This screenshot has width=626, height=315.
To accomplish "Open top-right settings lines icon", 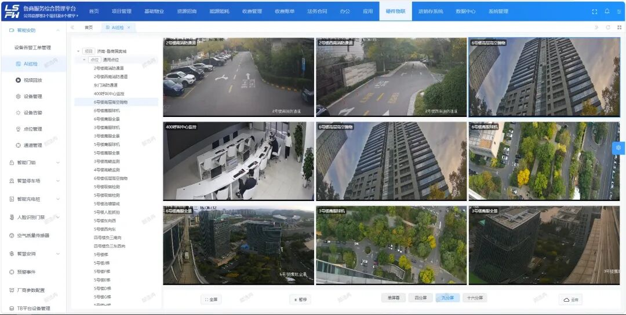I will 619,12.
